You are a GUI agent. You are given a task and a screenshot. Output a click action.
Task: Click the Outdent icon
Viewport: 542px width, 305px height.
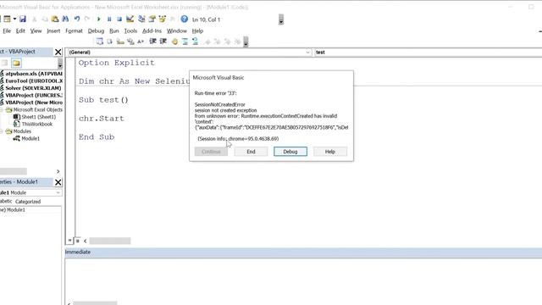coord(163,42)
